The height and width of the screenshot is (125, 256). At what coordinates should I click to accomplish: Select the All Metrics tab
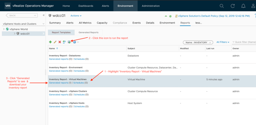[85, 23]
